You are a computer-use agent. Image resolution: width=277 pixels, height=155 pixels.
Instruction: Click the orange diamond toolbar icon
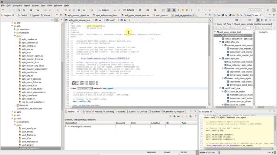tap(187, 10)
